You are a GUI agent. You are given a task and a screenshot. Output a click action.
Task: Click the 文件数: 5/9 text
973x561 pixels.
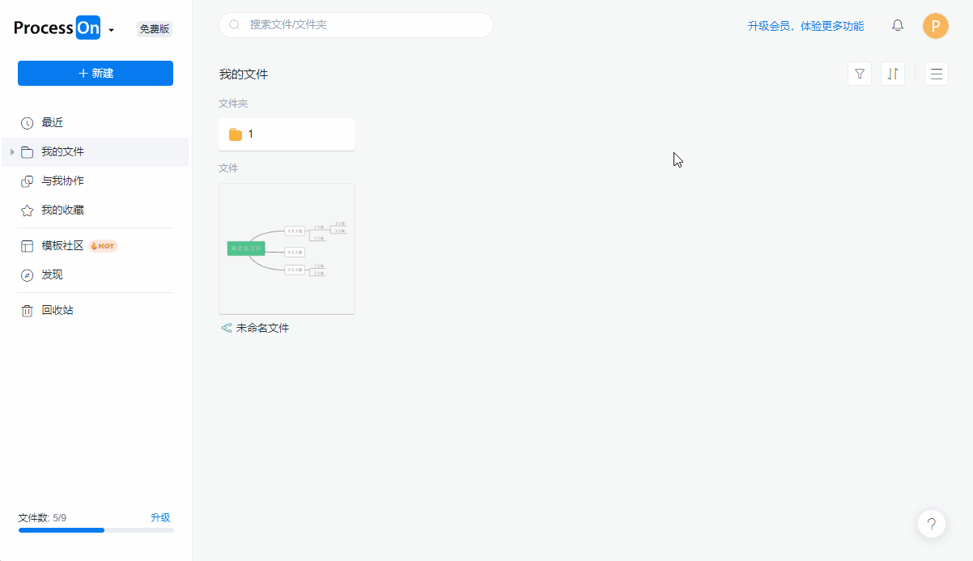click(x=42, y=518)
